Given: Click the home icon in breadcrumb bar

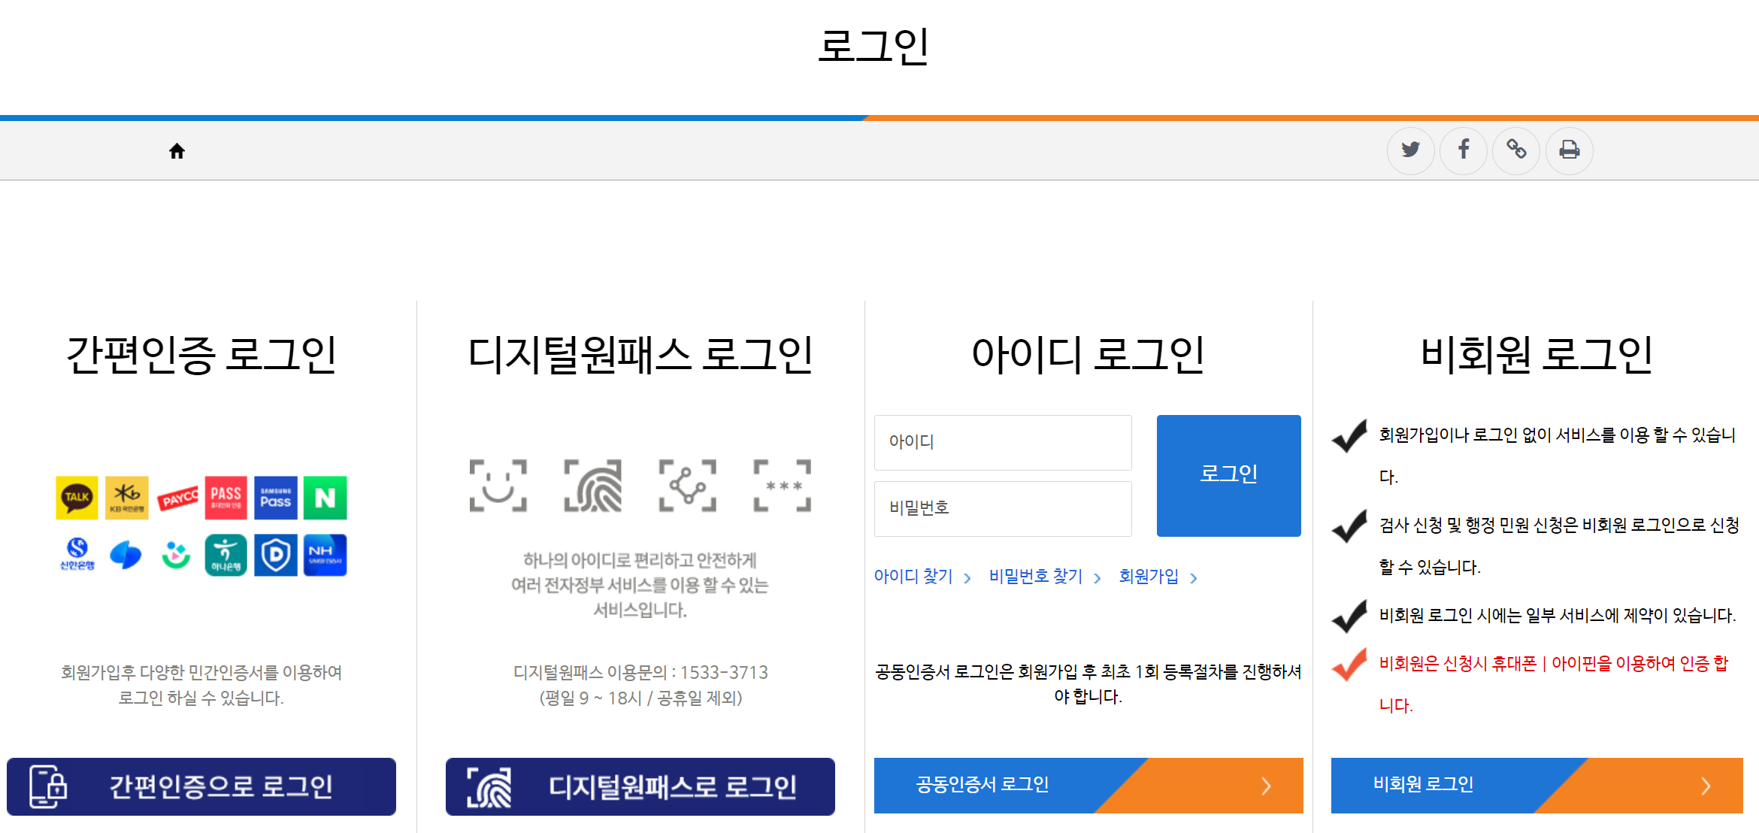Looking at the screenshot, I should tap(177, 151).
